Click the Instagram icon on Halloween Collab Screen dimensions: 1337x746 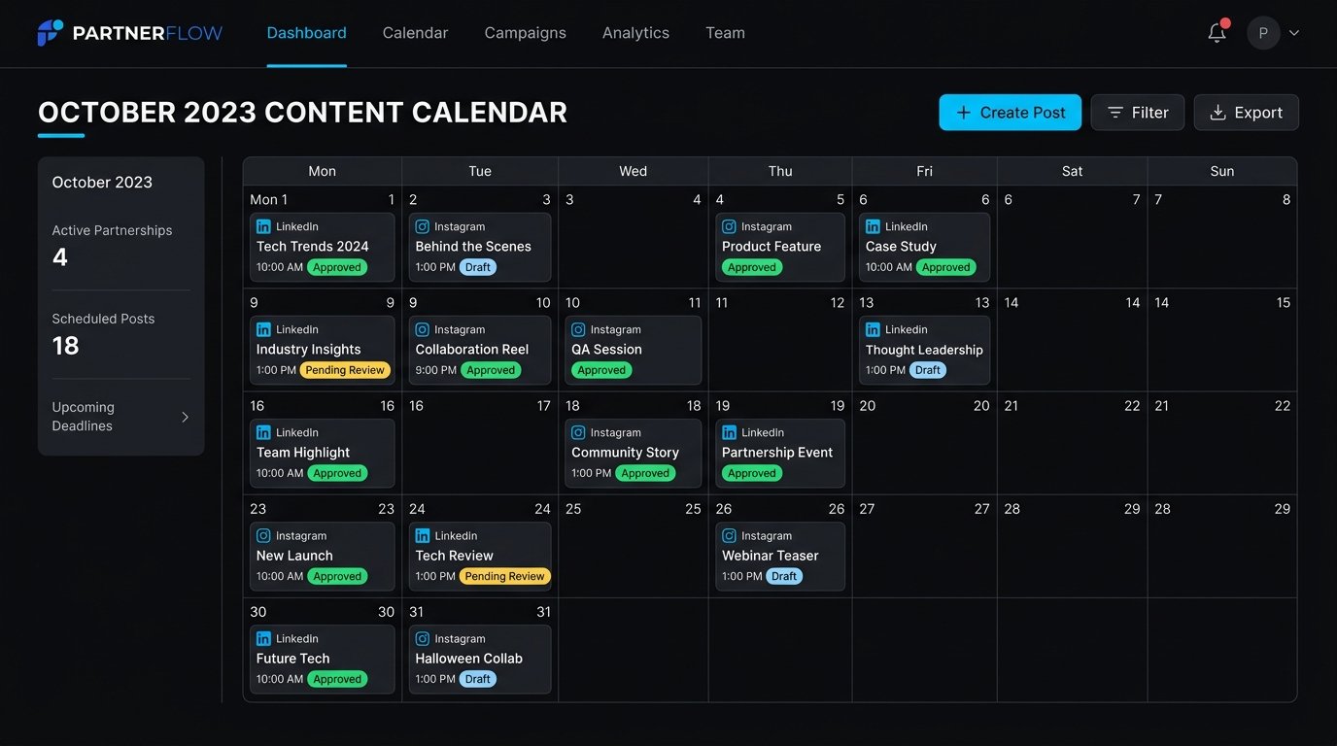[x=423, y=638]
